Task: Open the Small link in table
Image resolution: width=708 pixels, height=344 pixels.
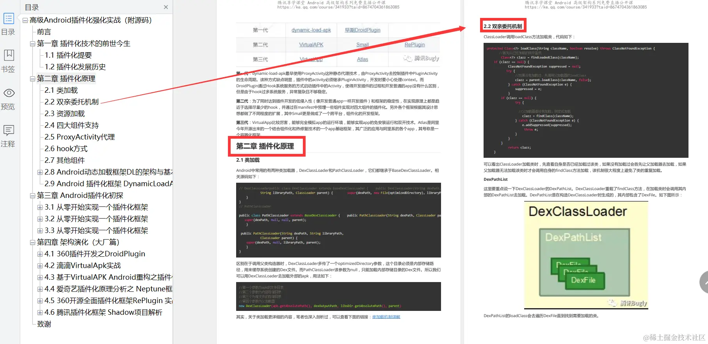Action: [363, 45]
